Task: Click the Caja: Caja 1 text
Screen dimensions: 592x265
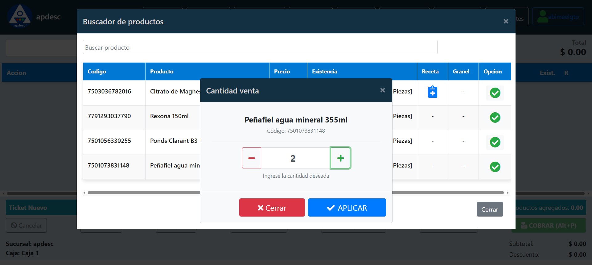Action: pos(22,253)
